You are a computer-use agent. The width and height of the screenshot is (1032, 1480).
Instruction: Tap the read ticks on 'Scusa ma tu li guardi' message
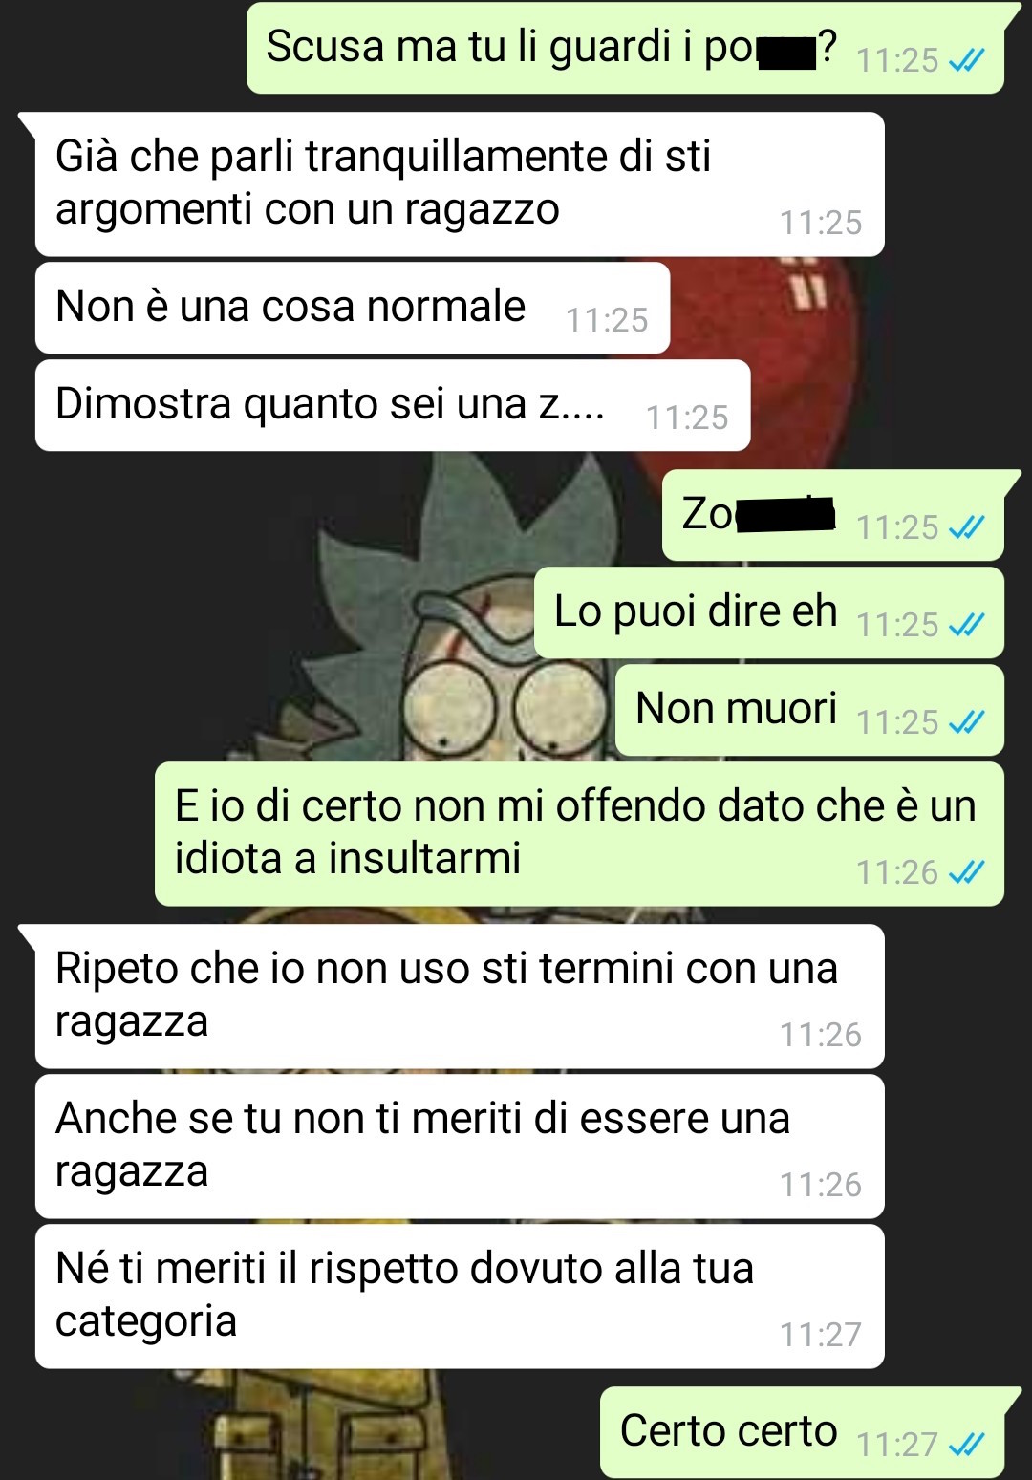pyautogui.click(x=966, y=60)
